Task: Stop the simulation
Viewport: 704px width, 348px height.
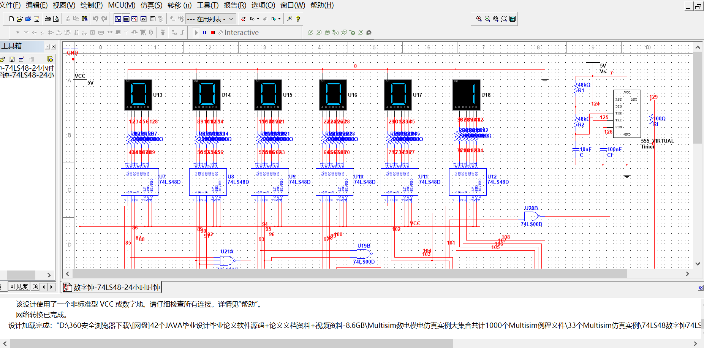Action: (213, 33)
